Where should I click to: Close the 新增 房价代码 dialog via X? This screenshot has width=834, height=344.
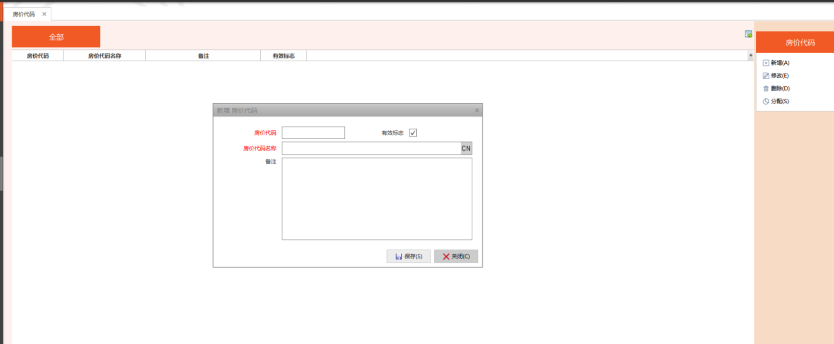pyautogui.click(x=477, y=111)
